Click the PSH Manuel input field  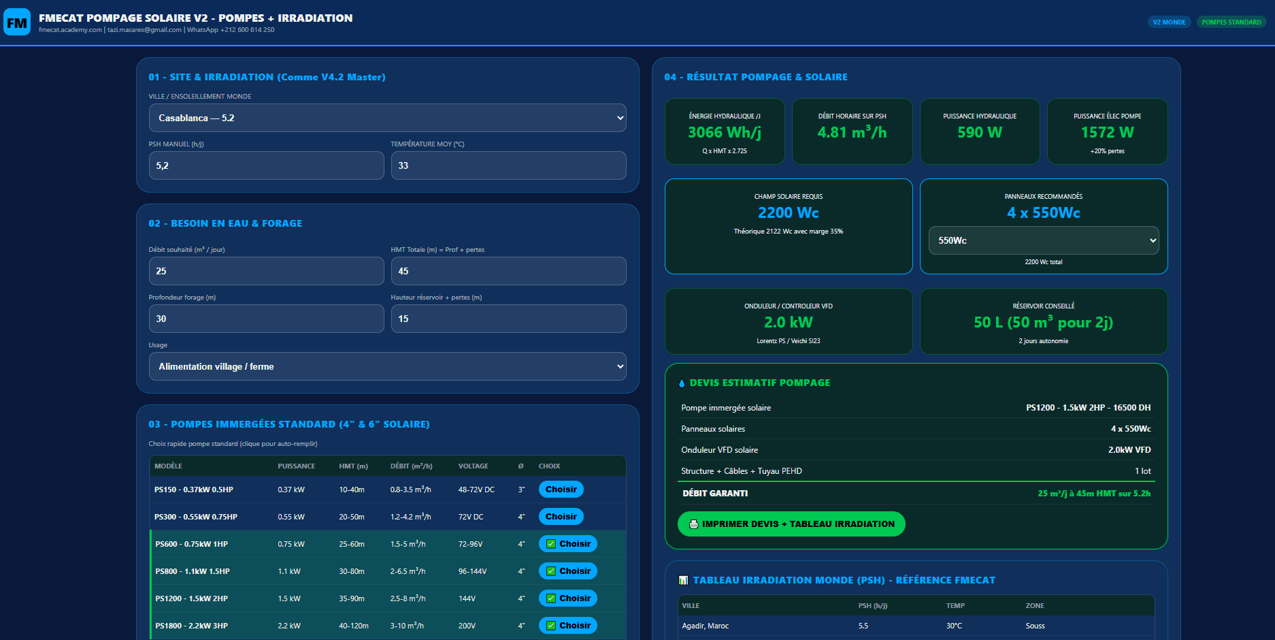tap(267, 165)
